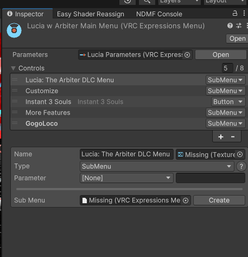Open the SubMenu Type dropdown in details
This screenshot has width=248, height=257.
(x=157, y=166)
